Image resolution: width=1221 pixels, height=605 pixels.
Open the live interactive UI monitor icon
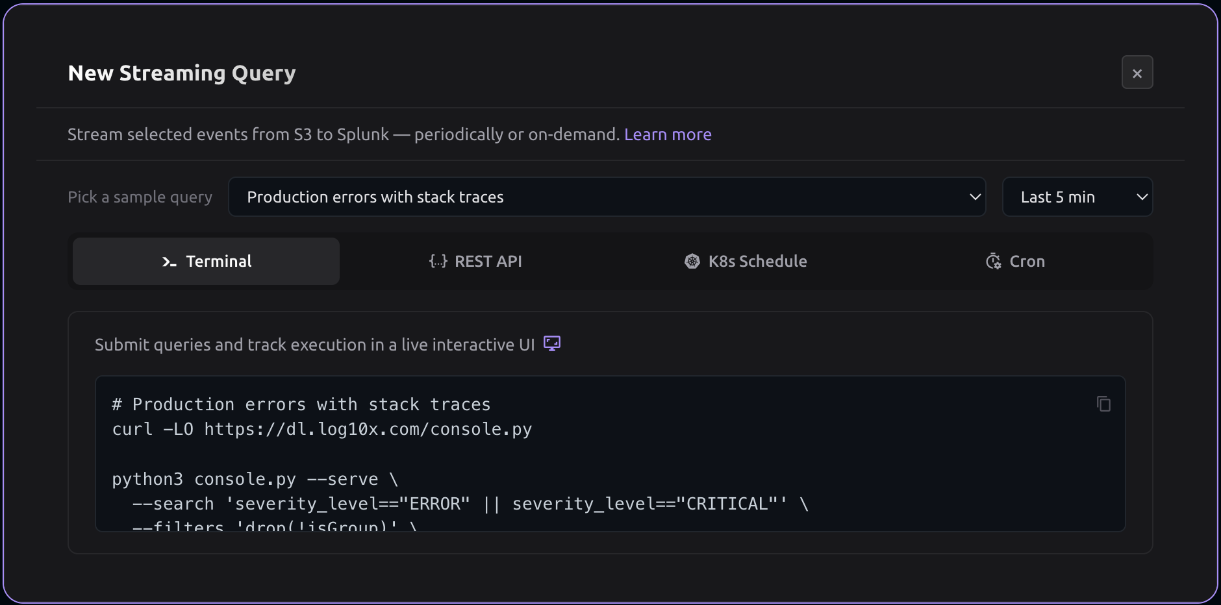pos(552,343)
